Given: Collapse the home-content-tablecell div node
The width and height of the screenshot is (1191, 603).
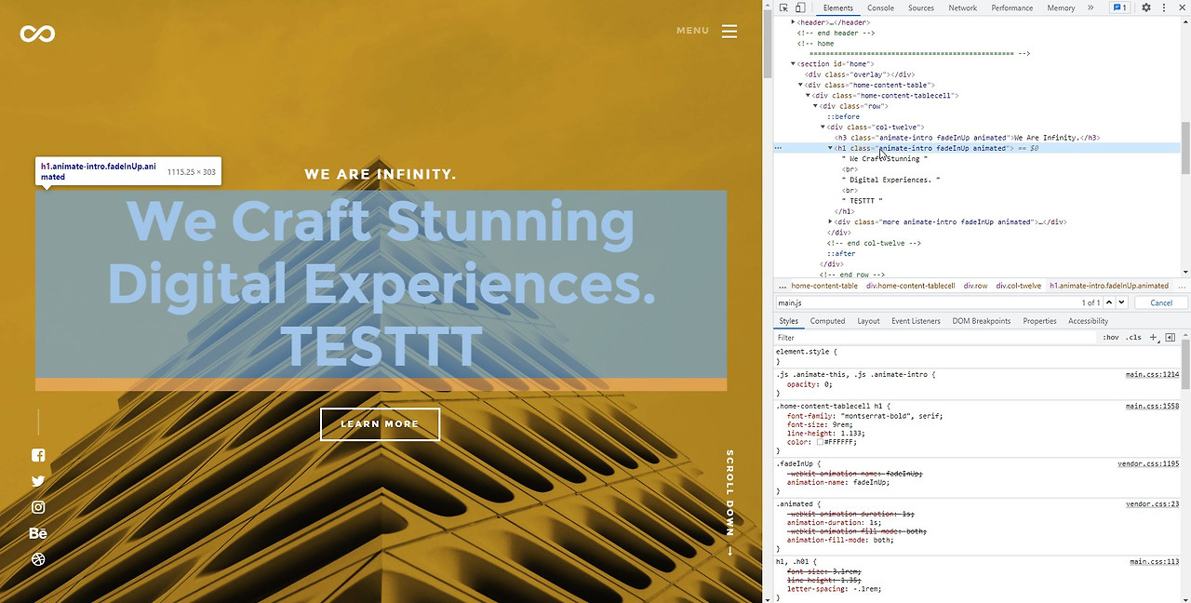Looking at the screenshot, I should pos(809,95).
